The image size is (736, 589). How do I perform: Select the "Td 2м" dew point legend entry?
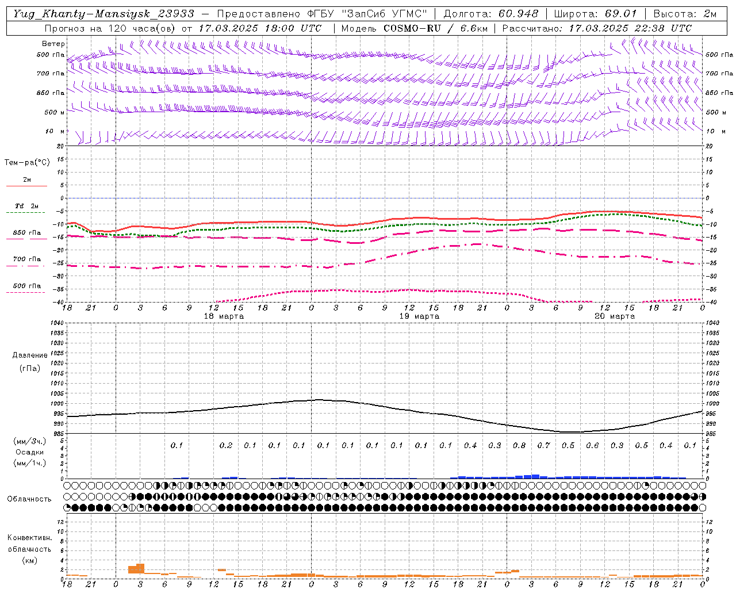click(x=26, y=206)
